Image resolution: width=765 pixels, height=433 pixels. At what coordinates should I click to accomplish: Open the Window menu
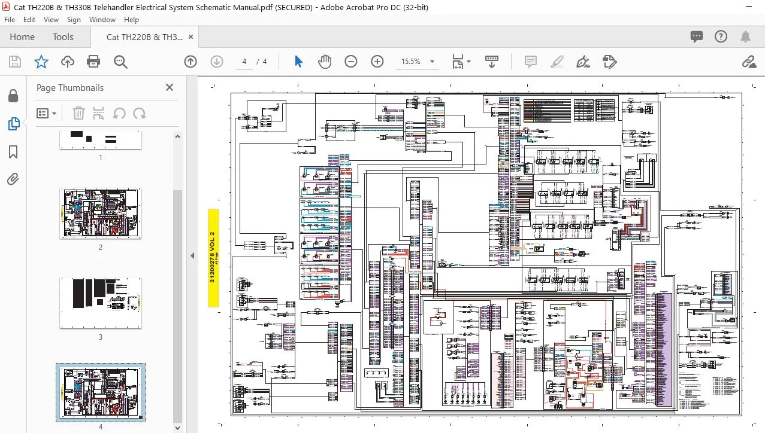tap(102, 20)
